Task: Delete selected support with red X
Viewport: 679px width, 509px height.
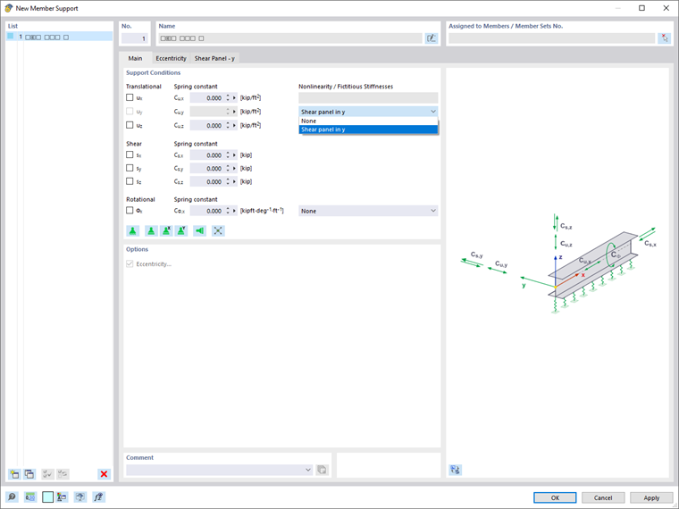Action: point(104,474)
